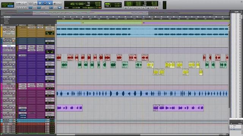Mute the A3 track
Screen dimensions: 243x136
13,108
